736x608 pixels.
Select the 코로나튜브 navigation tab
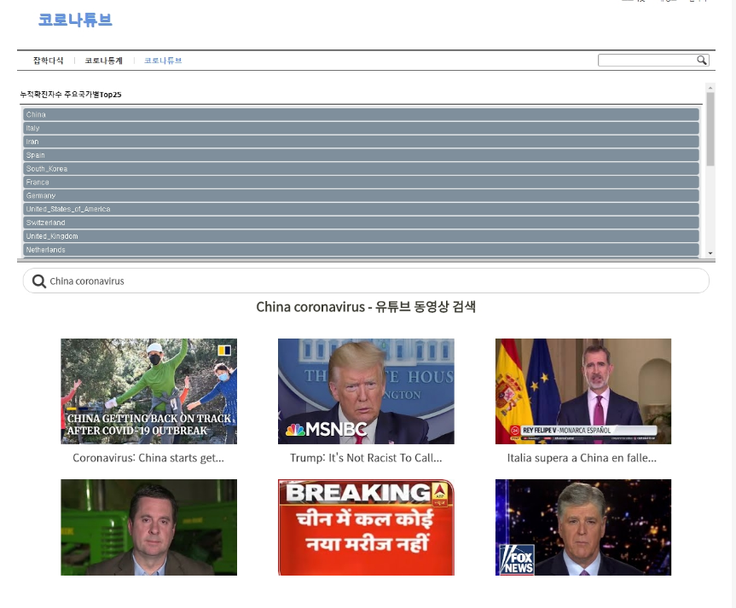pos(163,61)
